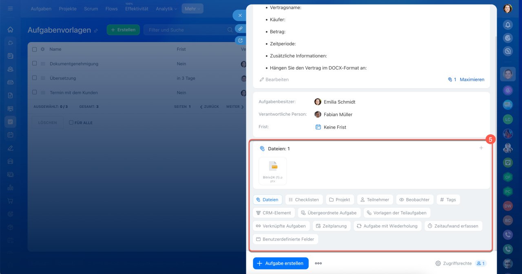This screenshot has width=522, height=274.
Task: Add the Checklisten field
Action: (304, 200)
